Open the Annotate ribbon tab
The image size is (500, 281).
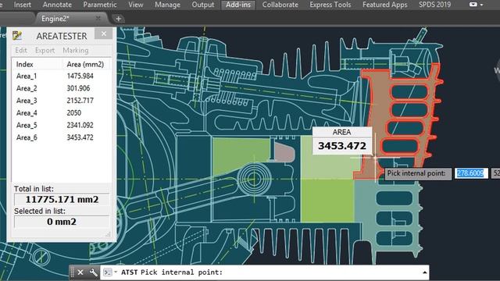tap(57, 5)
